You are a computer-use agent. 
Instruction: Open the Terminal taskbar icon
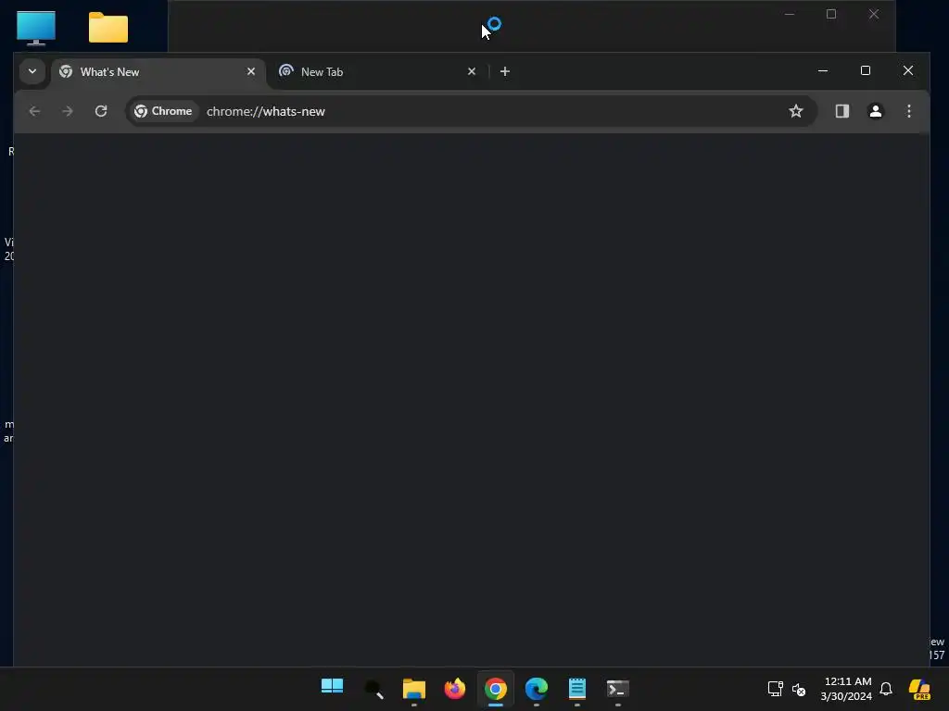point(618,689)
